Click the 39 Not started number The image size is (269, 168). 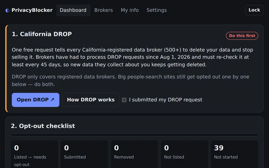(219, 148)
